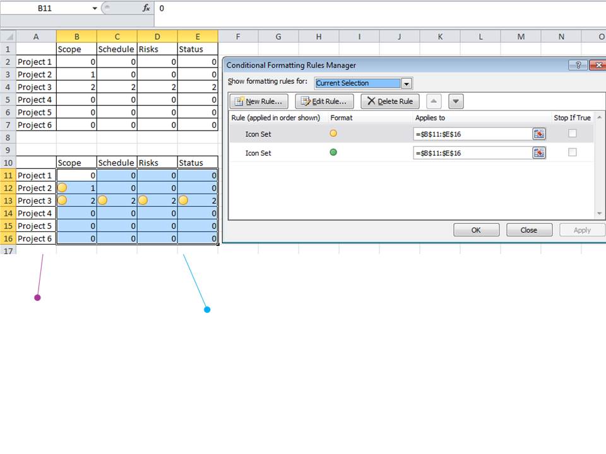Select column header F
Image resolution: width=606 pixels, height=454 pixels.
pos(238,37)
